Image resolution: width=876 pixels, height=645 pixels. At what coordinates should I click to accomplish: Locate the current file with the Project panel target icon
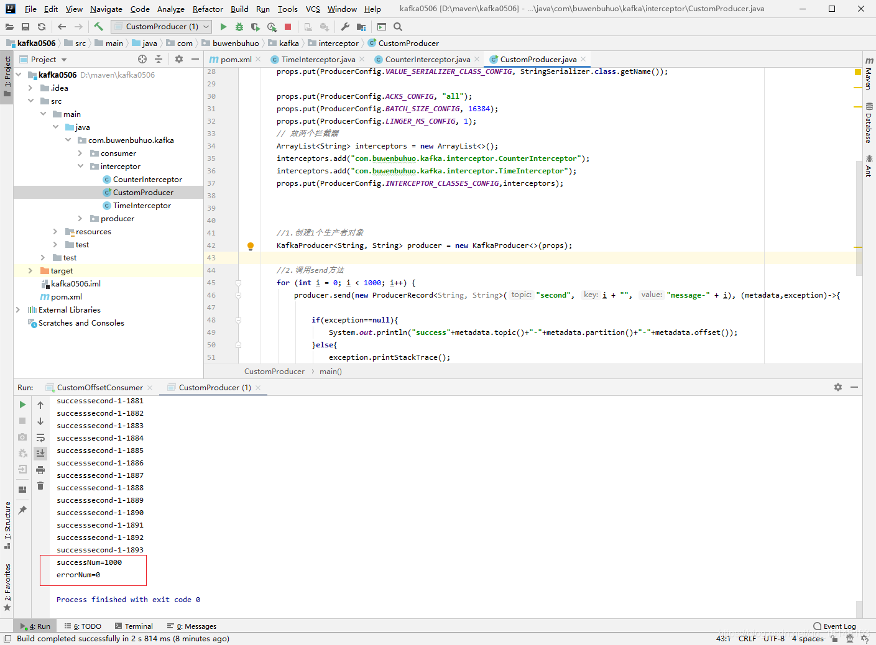coord(142,59)
